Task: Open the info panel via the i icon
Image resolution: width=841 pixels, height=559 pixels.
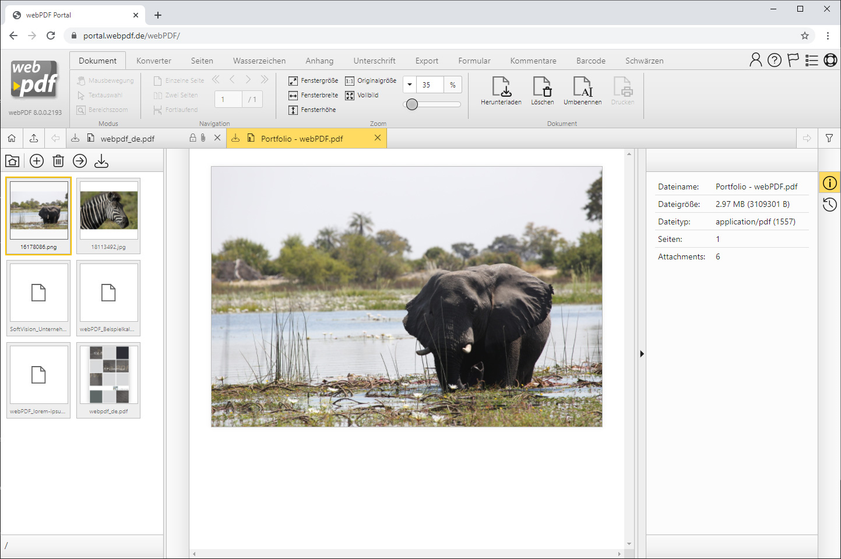Action: [829, 182]
